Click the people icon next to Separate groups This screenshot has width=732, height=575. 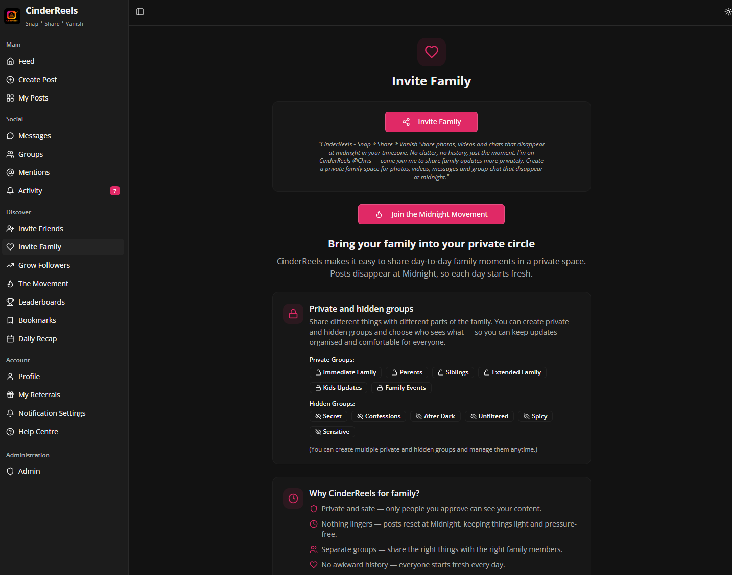pyautogui.click(x=314, y=549)
